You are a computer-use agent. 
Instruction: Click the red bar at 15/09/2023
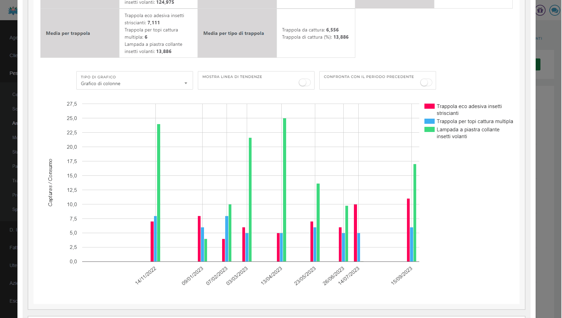click(408, 230)
